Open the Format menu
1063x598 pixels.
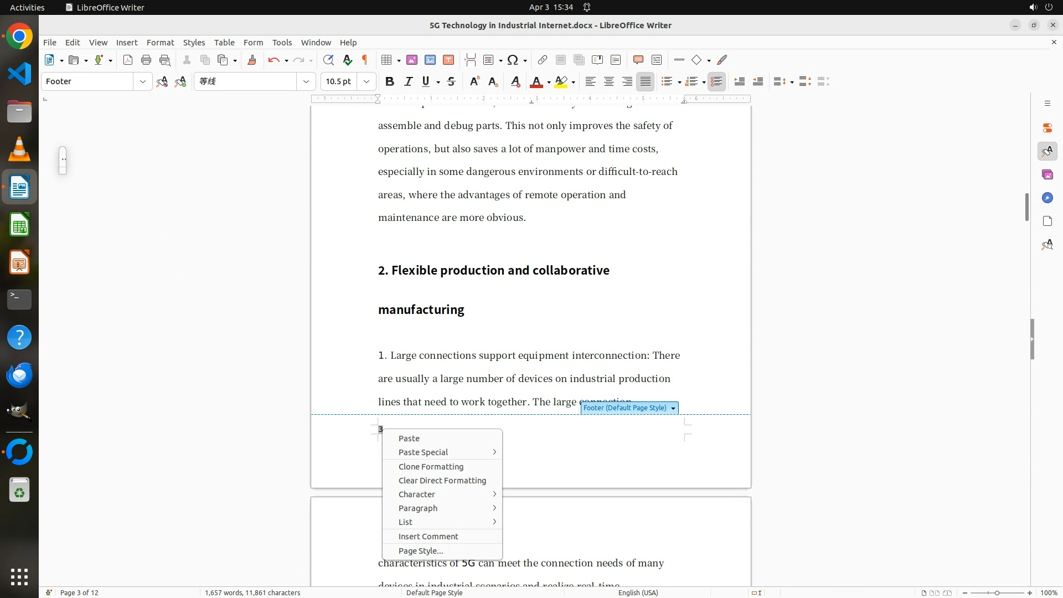(x=160, y=42)
